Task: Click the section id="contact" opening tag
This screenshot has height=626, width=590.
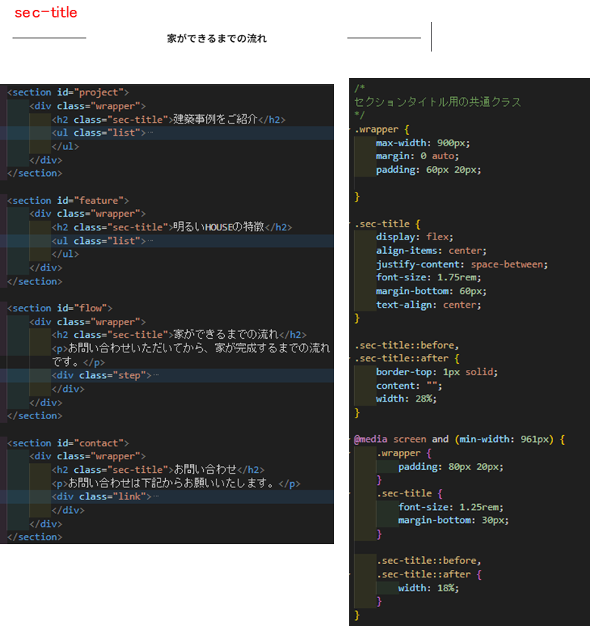Action: click(x=68, y=443)
